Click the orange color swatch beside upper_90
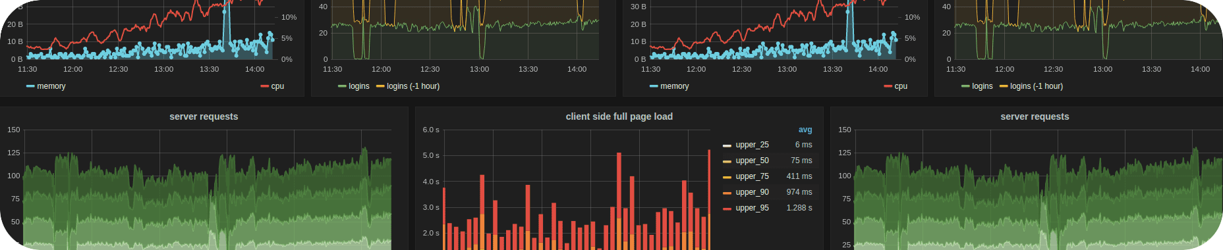Screen dimensions: 1223x250 point(727,193)
